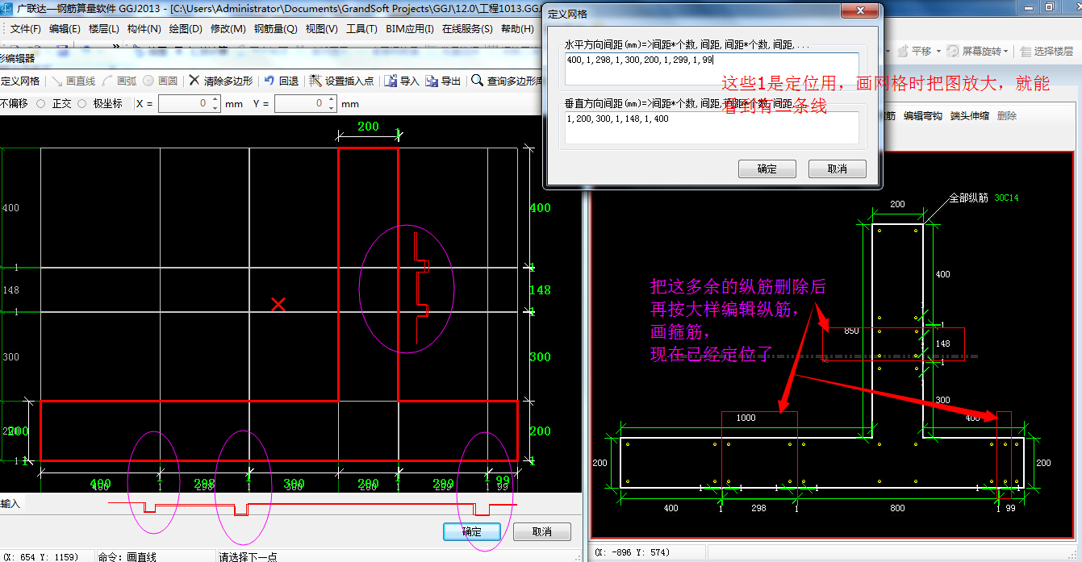Screen dimensions: 1082x562
Task: Select the 画直线 draw line tool
Action: click(x=74, y=81)
